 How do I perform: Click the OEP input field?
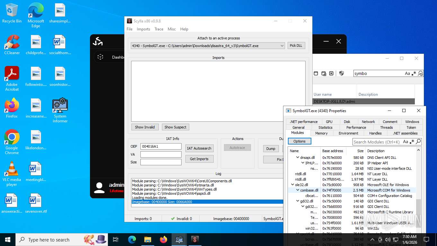coord(161,146)
